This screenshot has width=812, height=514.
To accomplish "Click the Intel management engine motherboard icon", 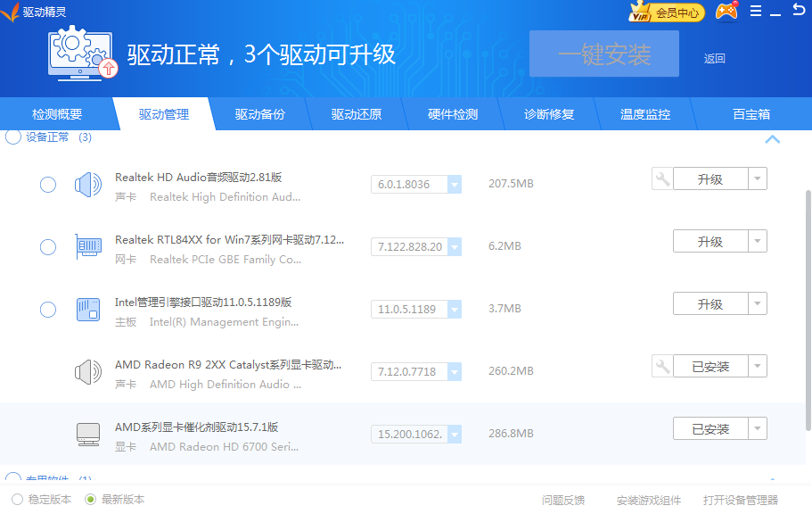I will [88, 310].
